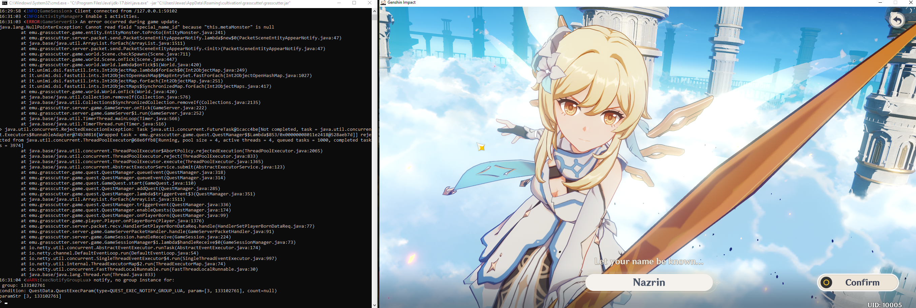
Task: Click the back arrow icon in Genshin Impact
Action: point(897,21)
